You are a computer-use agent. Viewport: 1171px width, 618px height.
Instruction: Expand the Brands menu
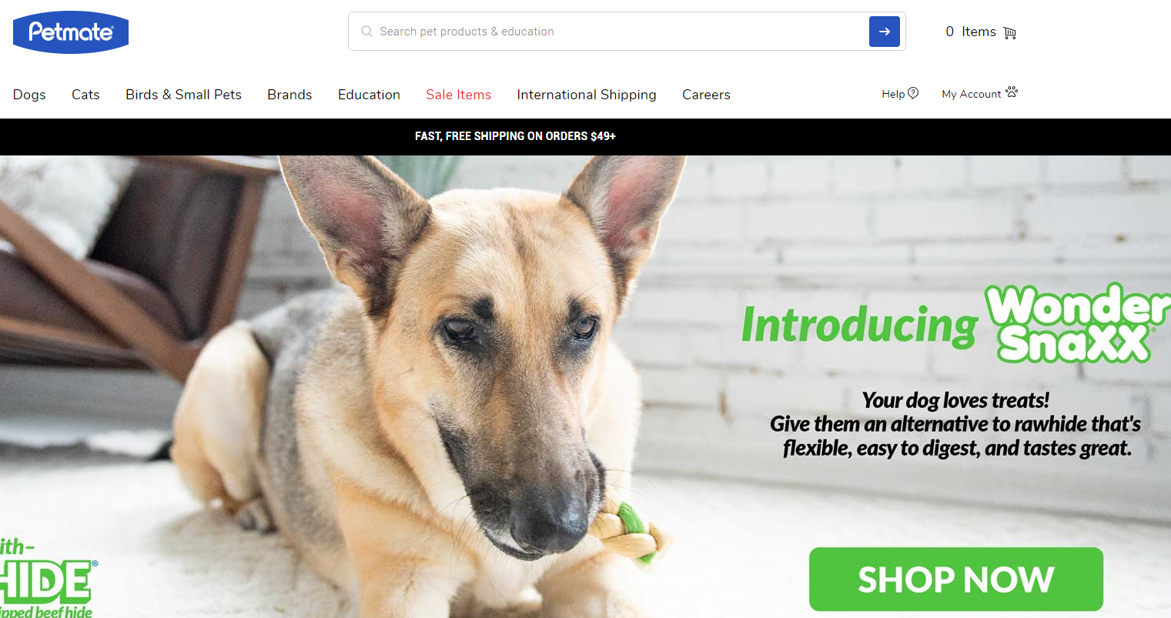(x=289, y=95)
